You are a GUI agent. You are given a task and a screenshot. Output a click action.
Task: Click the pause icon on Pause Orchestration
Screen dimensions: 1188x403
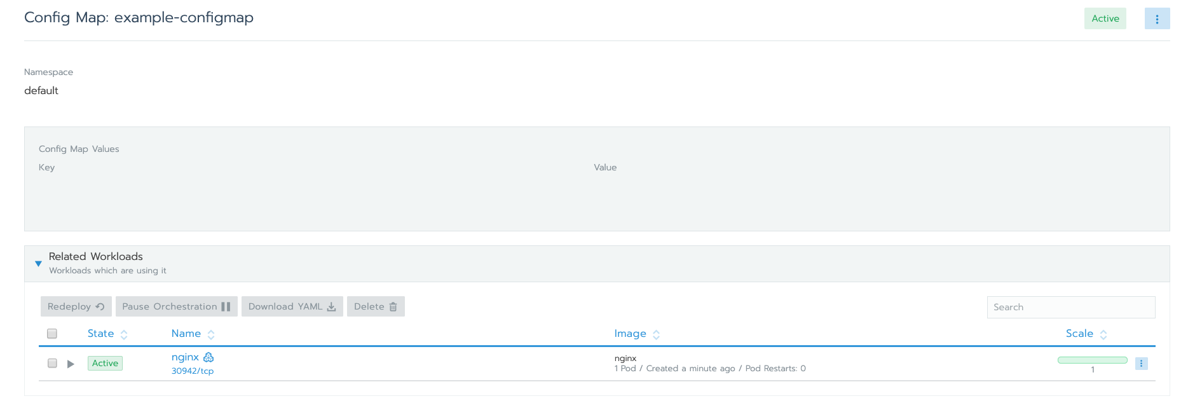point(226,306)
